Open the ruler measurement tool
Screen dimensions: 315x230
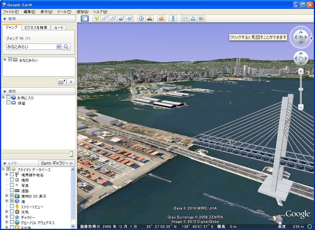coord(173,19)
